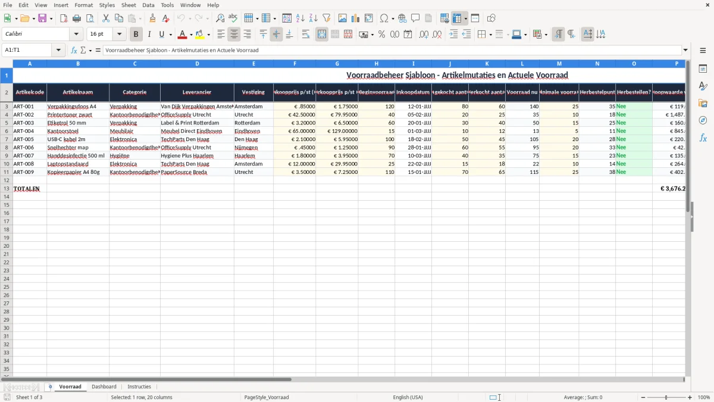714x402 pixels.
Task: Switch to the Instructies sheet tab
Action: coord(139,387)
